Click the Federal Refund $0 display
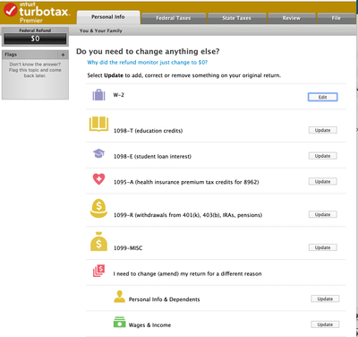Screen dimensions: 358x337 pyautogui.click(x=35, y=39)
